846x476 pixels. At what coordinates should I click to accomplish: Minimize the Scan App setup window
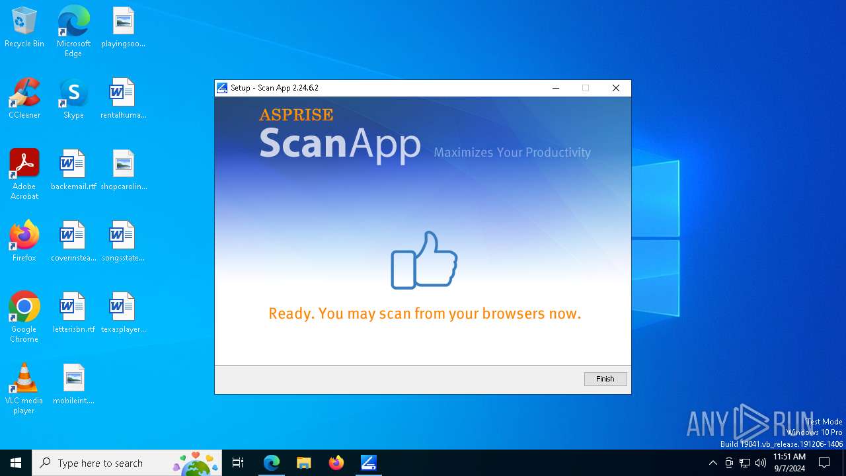tap(556, 88)
